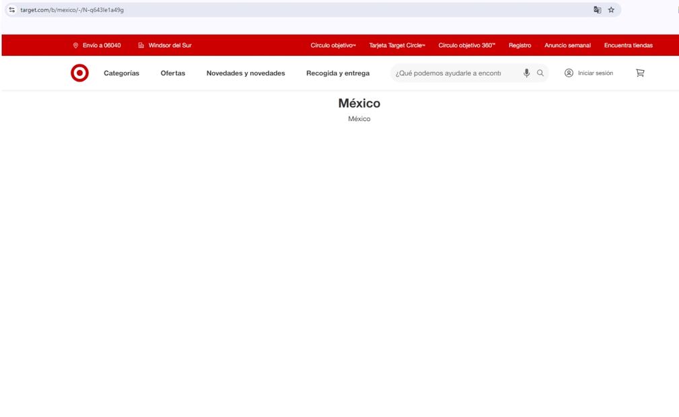Open the Registro link

(520, 46)
